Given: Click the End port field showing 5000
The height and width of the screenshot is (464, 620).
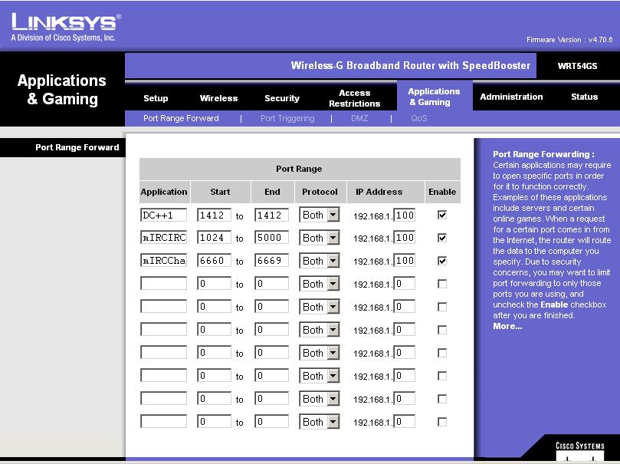Looking at the screenshot, I should [x=271, y=238].
